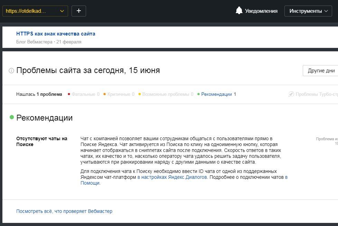This screenshot has height=226, width=338.
Task: Click Посмотреть всё, что проверяет Вебмастер
Action: point(64,211)
